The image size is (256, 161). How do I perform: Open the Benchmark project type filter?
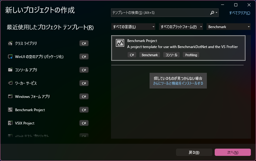[228, 27]
